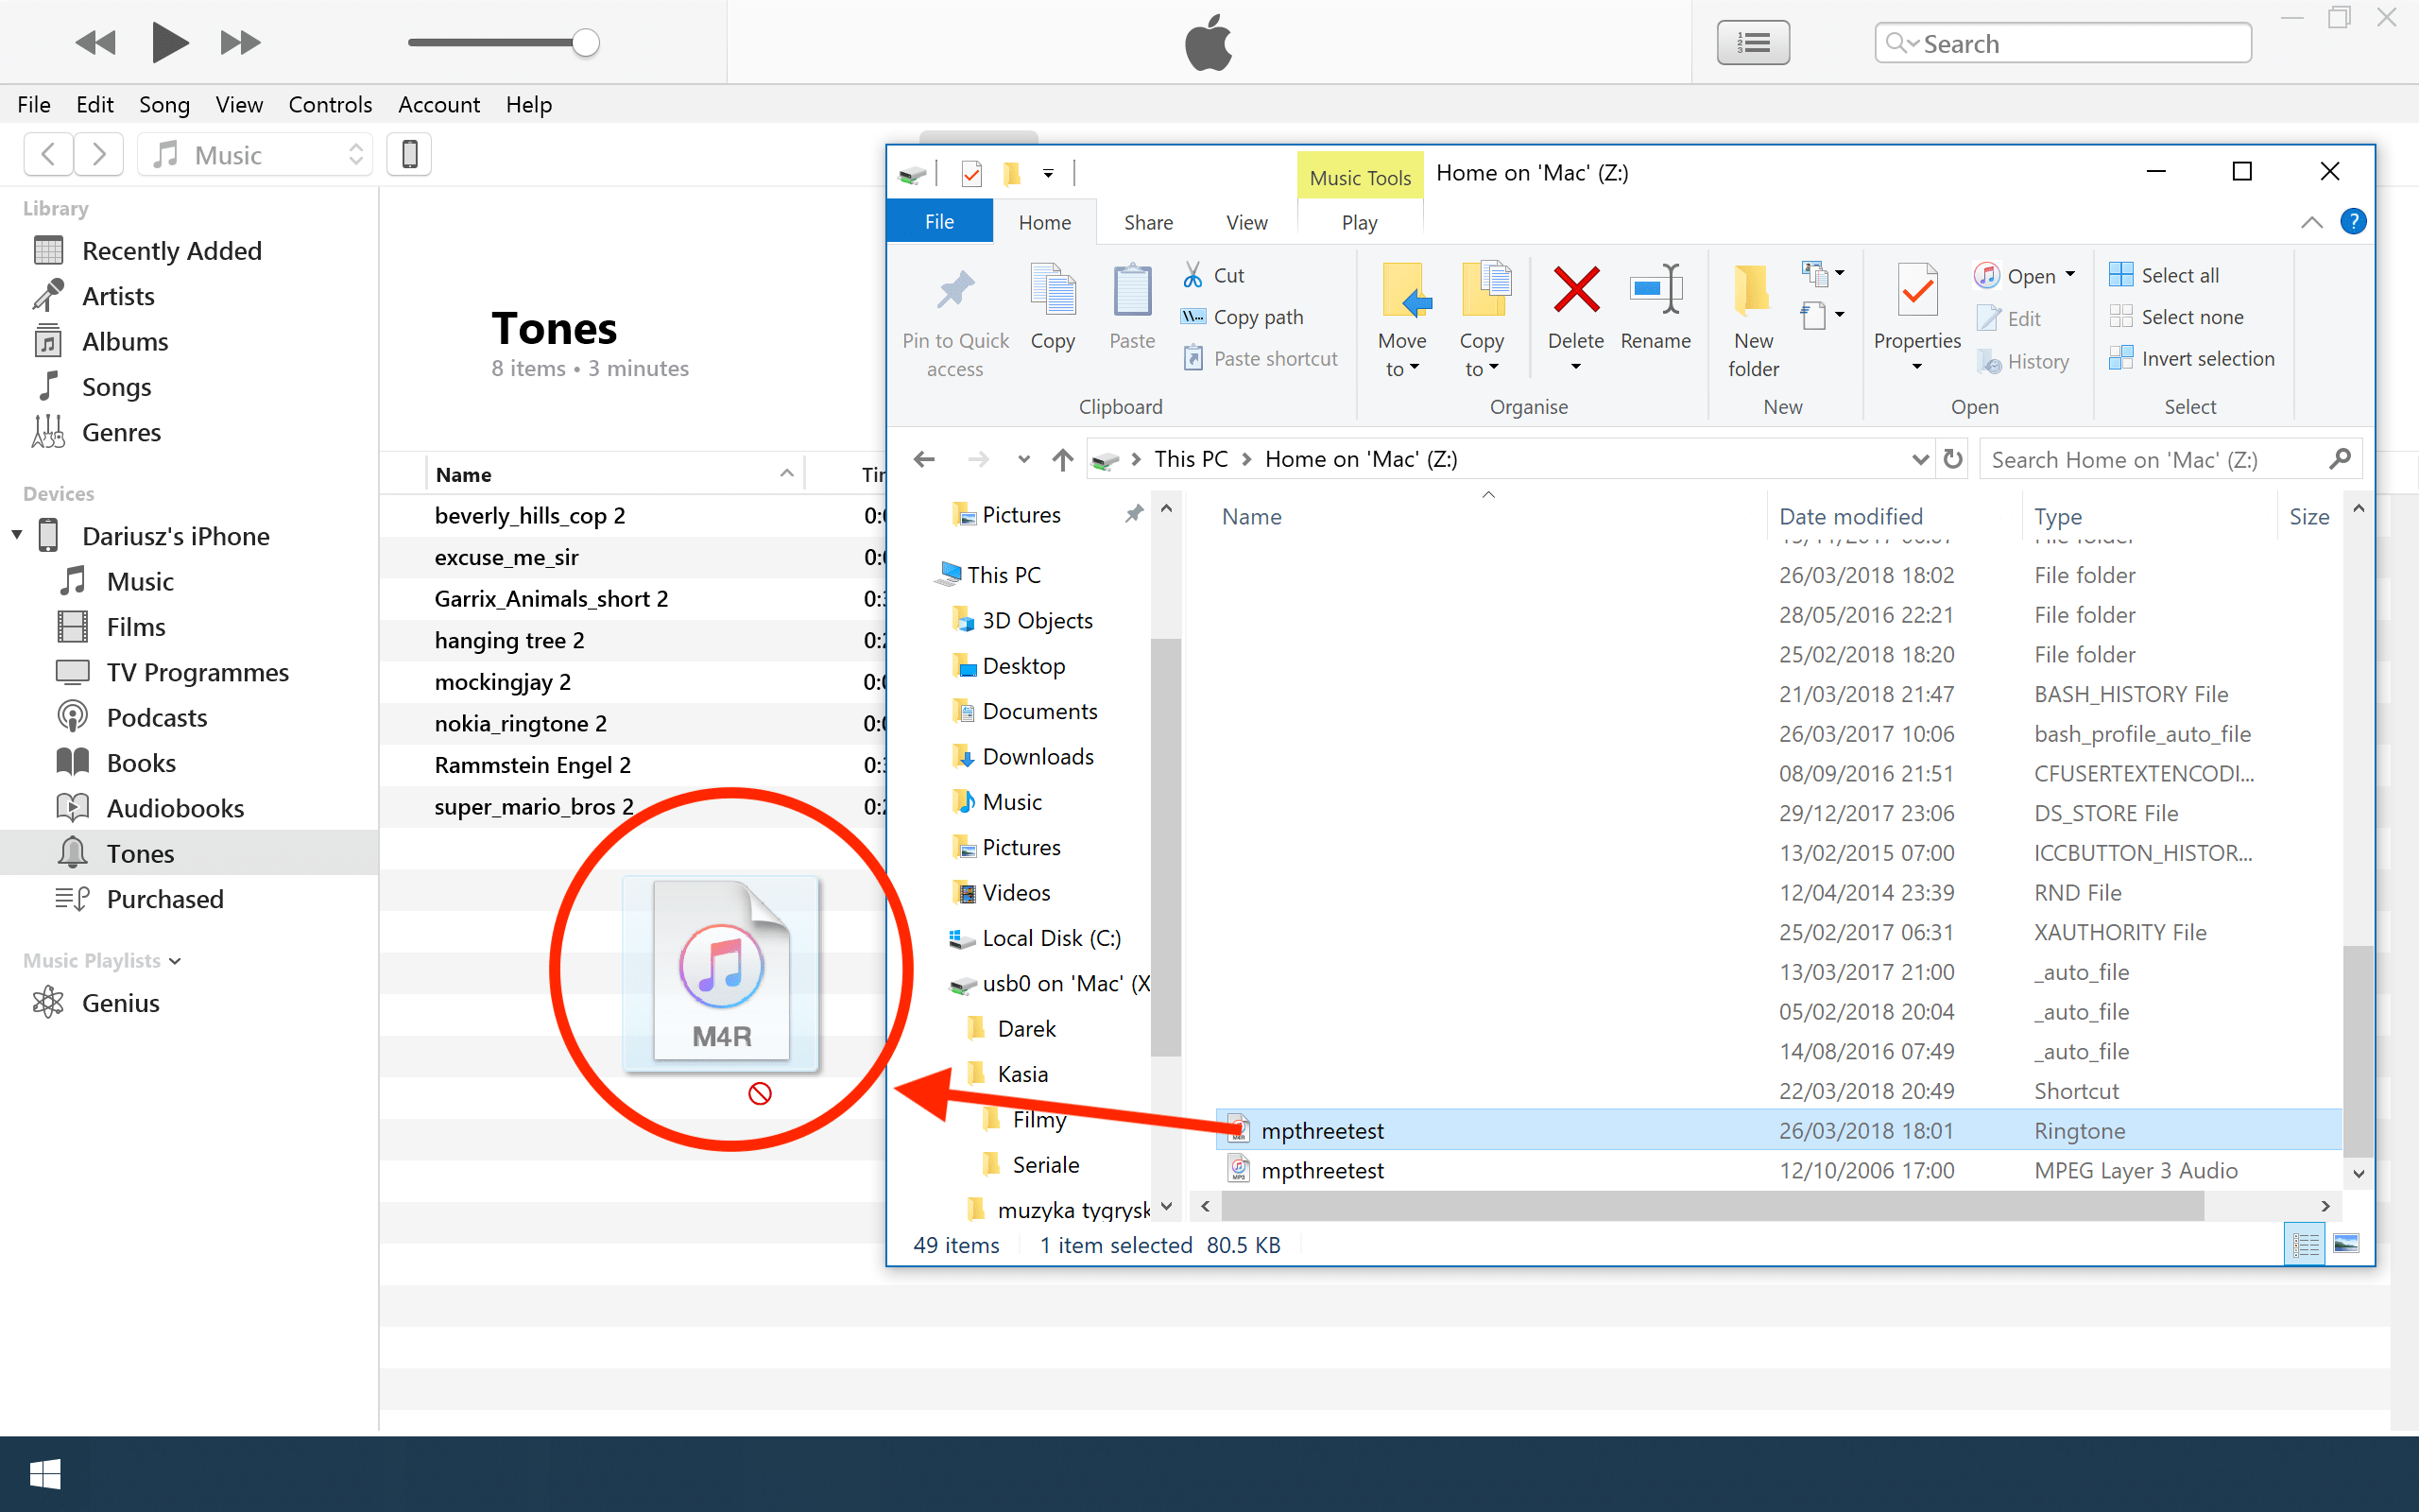This screenshot has height=1512, width=2419.
Task: Click Copy path in Clipboard group
Action: pyautogui.click(x=1243, y=317)
